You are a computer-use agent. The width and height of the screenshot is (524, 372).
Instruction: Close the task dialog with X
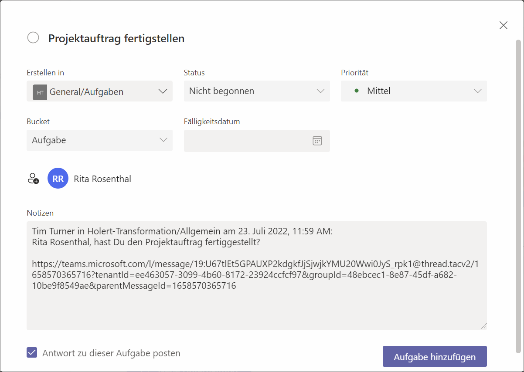(504, 25)
